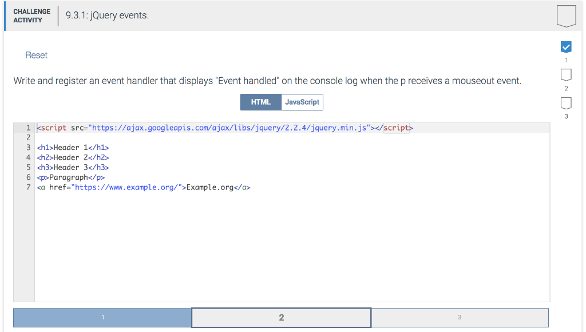Go to step 1 in bottom progress bar
Viewport: 586px width, 332px height.
tap(102, 318)
